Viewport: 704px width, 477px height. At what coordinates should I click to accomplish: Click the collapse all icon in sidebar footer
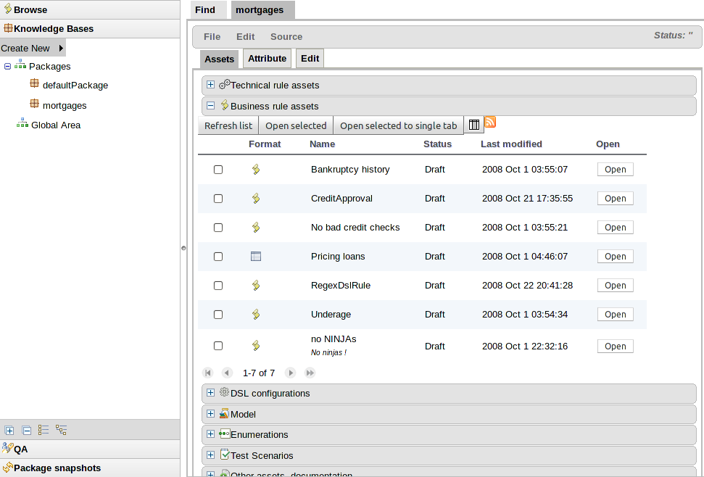point(27,430)
